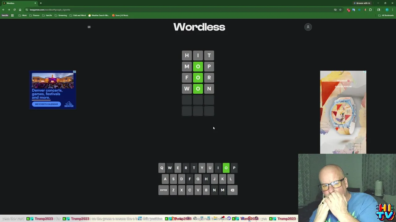Open the Extensions puzzle piece menu
The width and height of the screenshot is (396, 222).
pos(370,10)
